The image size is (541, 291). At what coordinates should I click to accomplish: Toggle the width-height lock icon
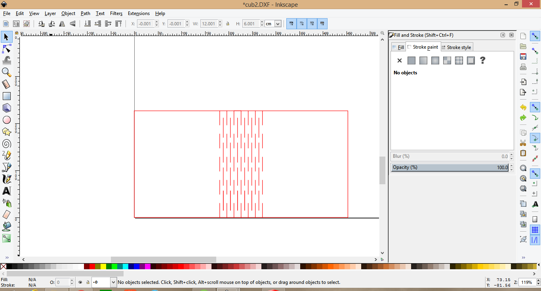pos(228,24)
